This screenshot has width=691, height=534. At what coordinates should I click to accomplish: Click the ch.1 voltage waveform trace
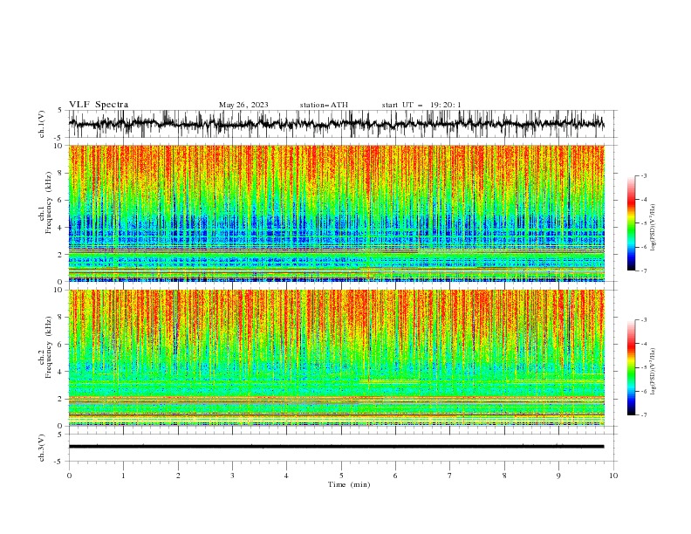click(336, 124)
